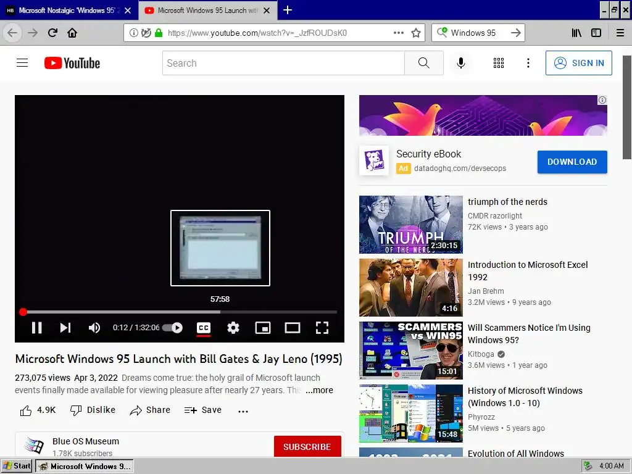The height and width of the screenshot is (474, 632).
Task: Click the SIGN IN button
Action: click(x=579, y=63)
